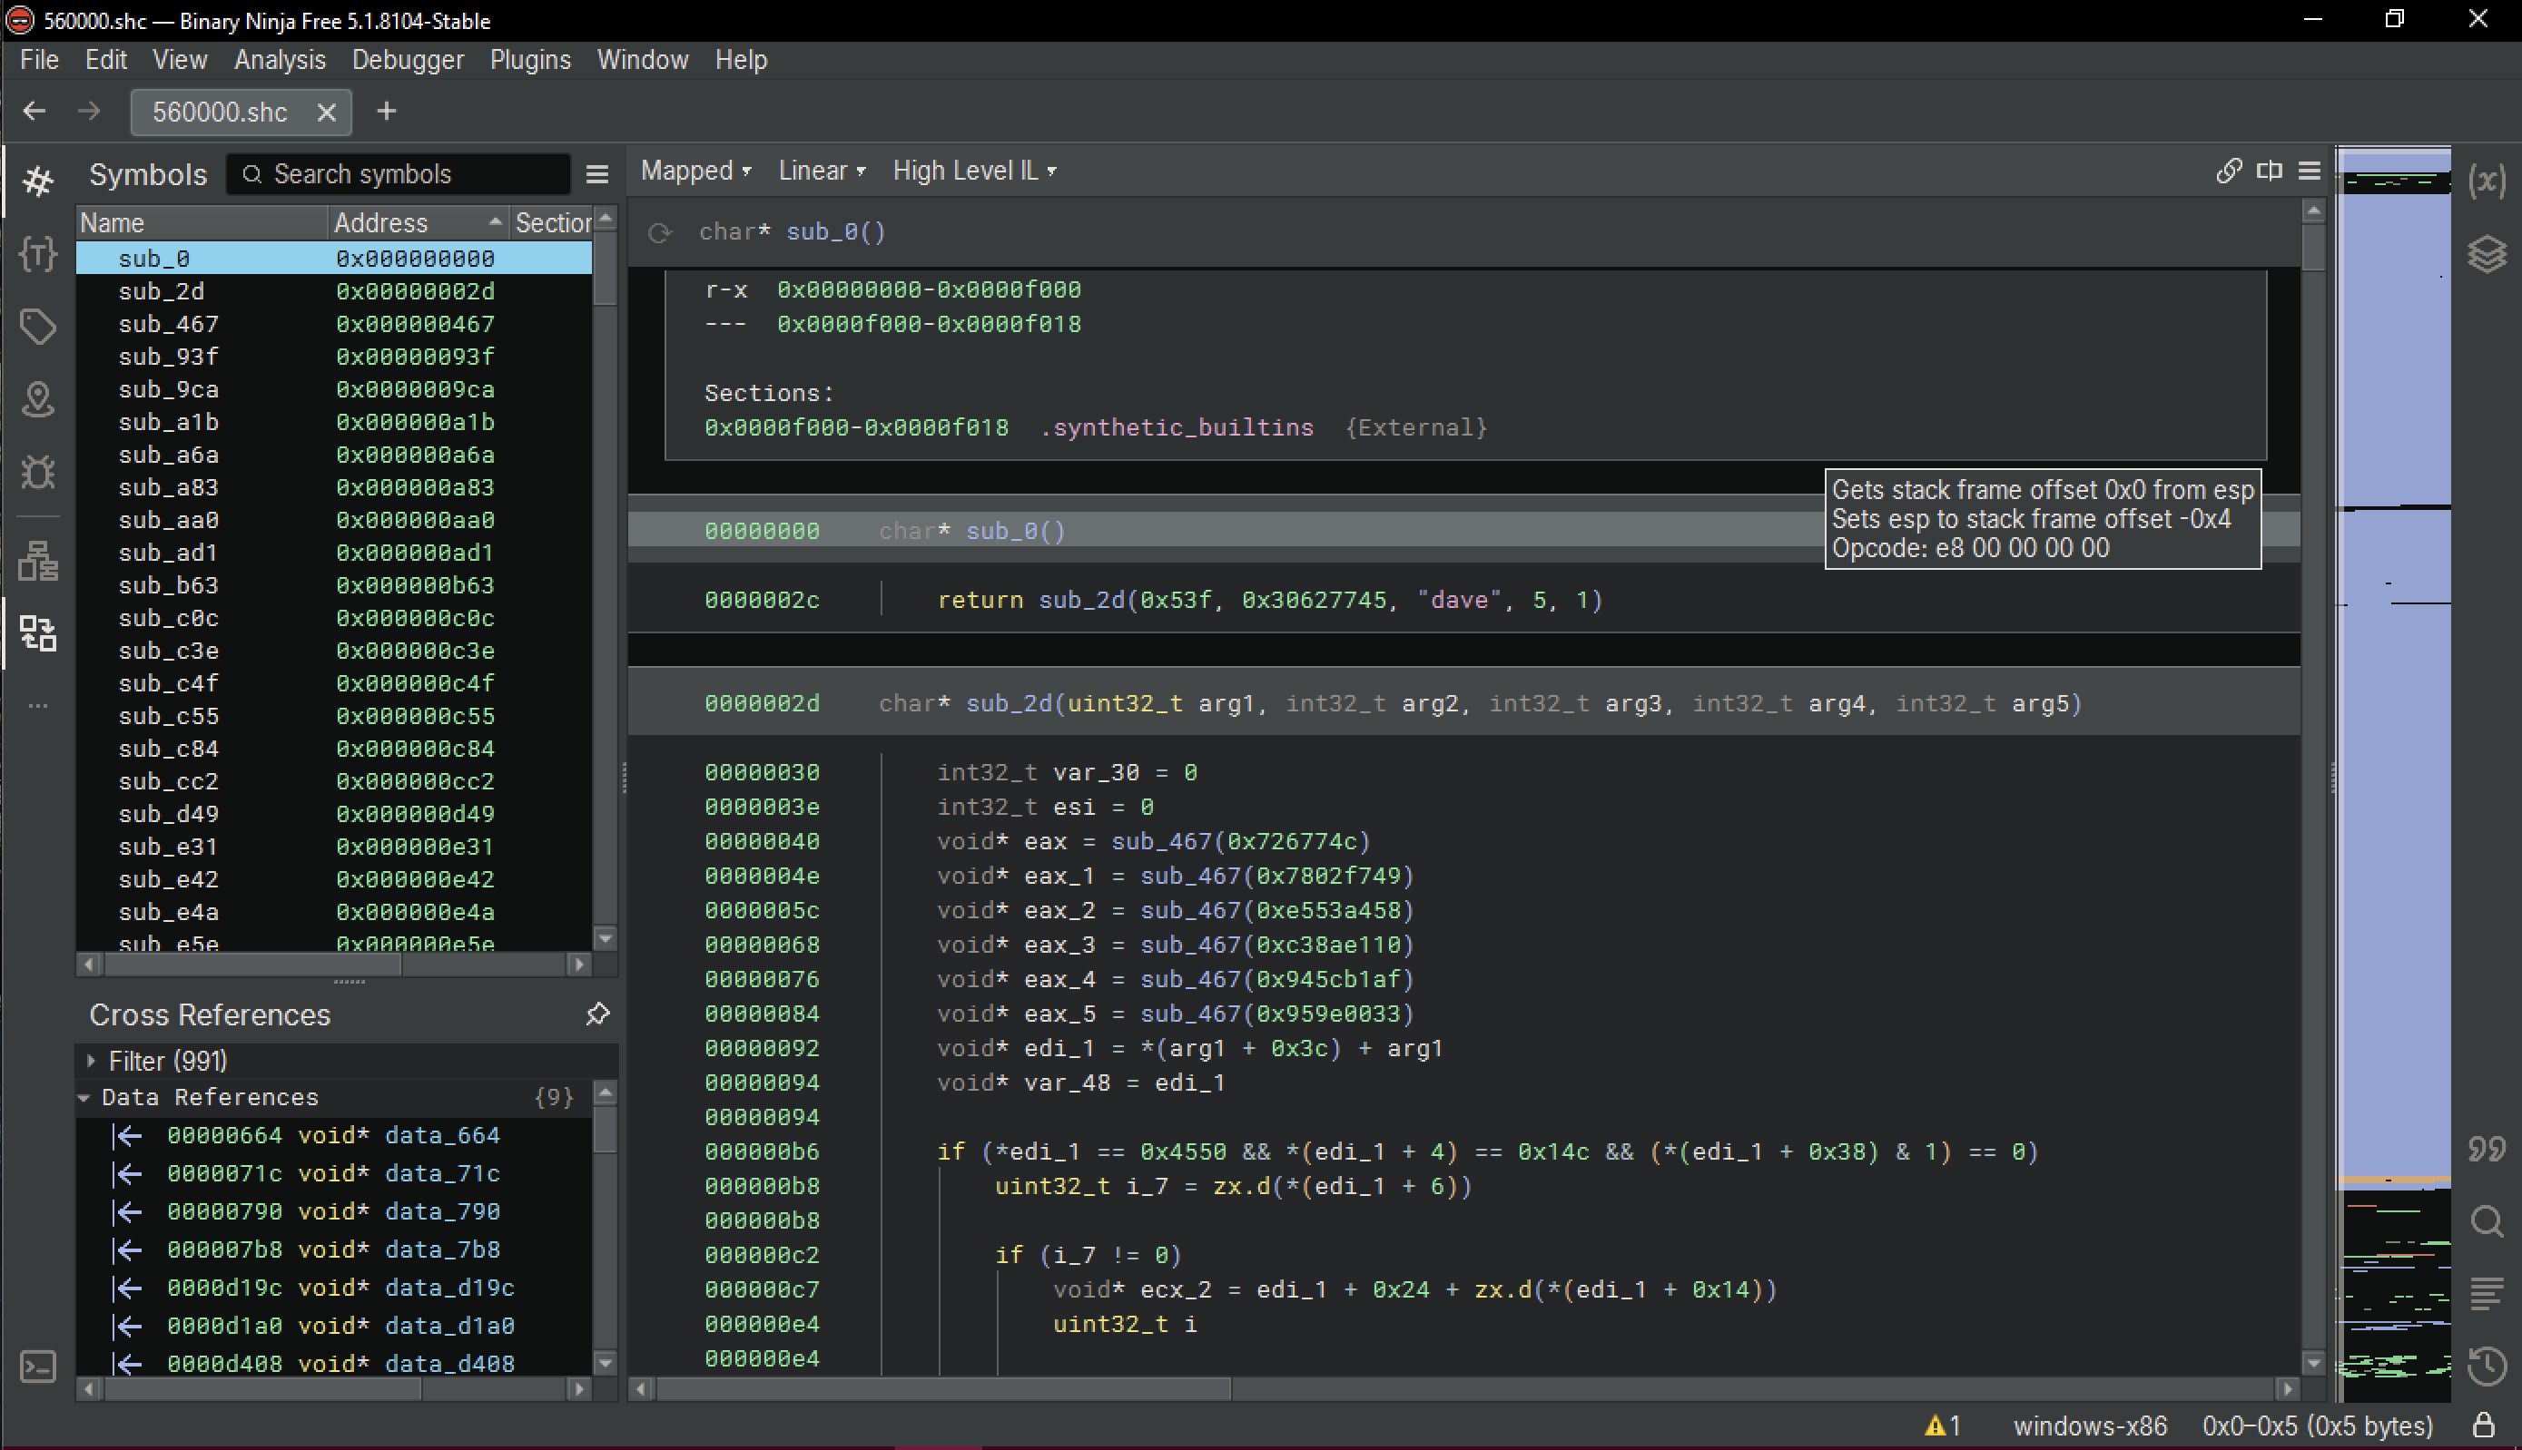Screen dimensions: 2522x1450
Task: Open the Linear view dropdown
Action: tap(822, 171)
